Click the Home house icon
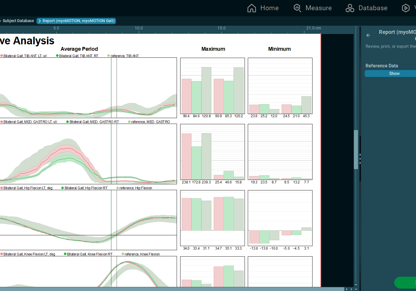Image resolution: width=416 pixels, height=291 pixels. tap(252, 8)
